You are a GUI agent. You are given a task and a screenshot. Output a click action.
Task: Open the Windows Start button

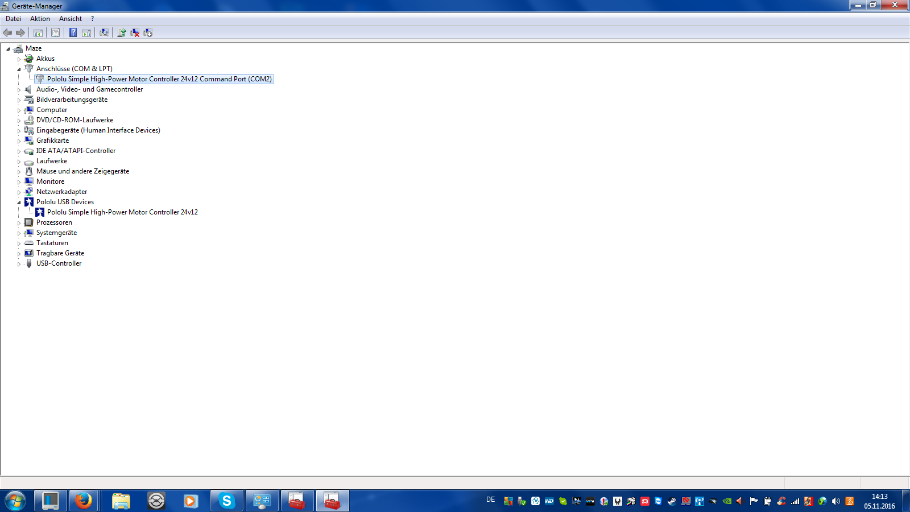tap(15, 501)
